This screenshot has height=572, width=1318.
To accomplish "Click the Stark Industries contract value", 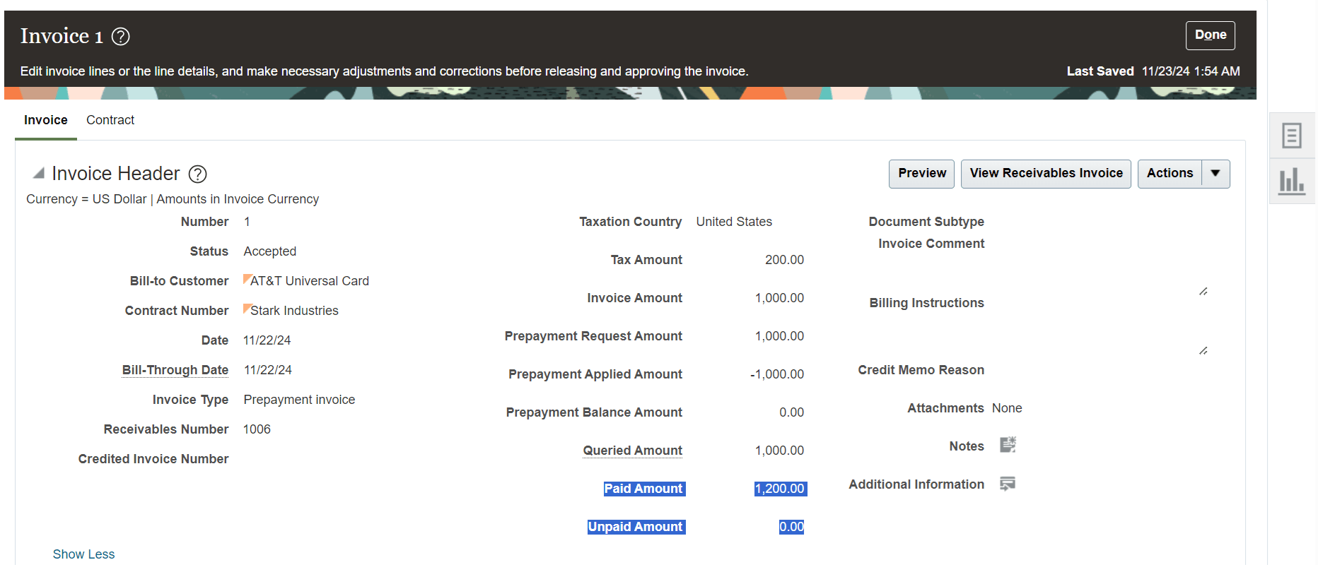I will pyautogui.click(x=294, y=311).
